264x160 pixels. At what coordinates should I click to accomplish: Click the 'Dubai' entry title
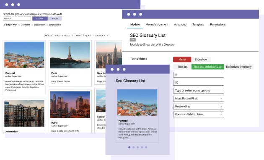tap(54, 123)
